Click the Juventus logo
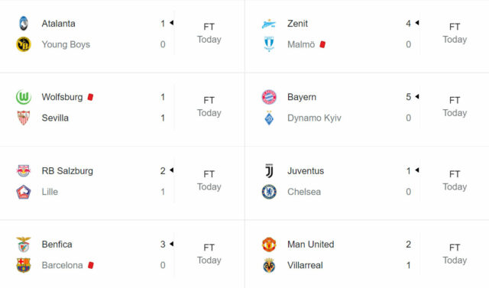This screenshot has width=489, height=288. click(269, 171)
